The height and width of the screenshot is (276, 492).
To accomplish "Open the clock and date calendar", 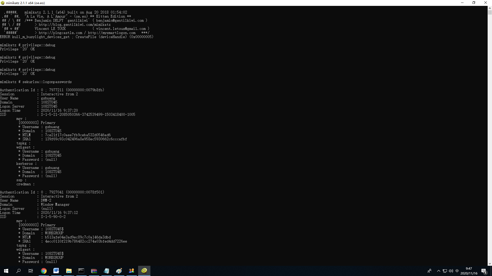I will (x=469, y=271).
